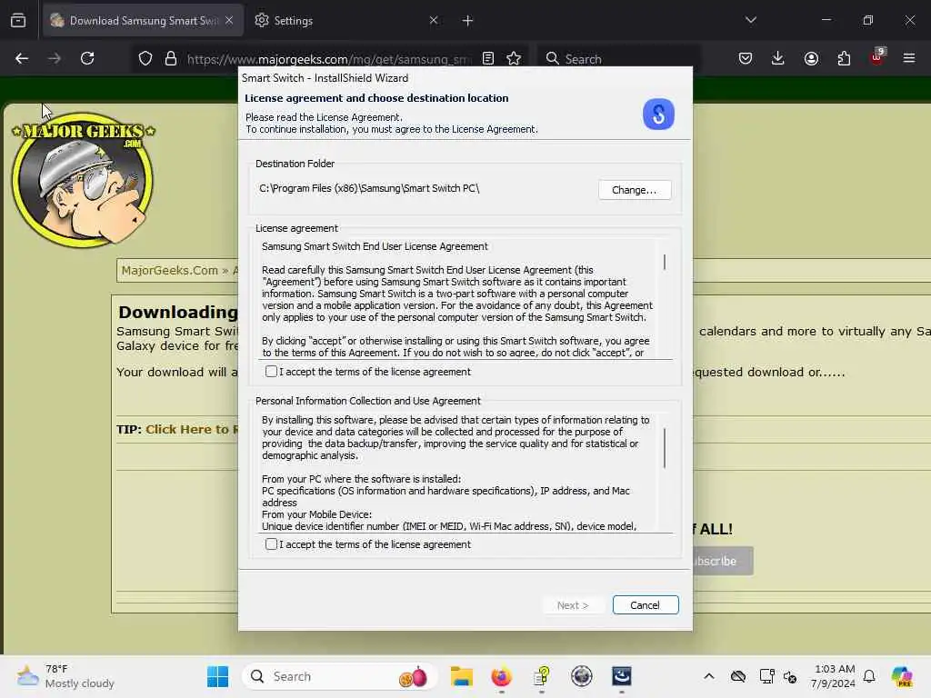Open the Firefox downloads panel
Image resolution: width=931 pixels, height=698 pixels.
click(778, 58)
